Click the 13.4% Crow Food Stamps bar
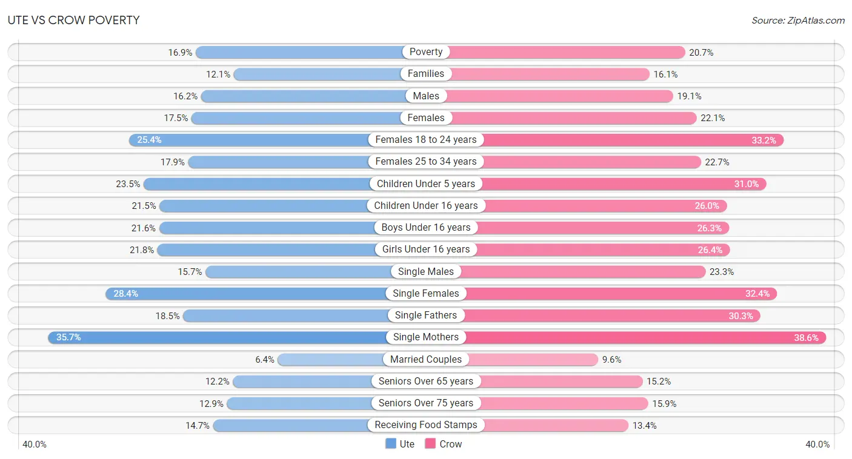The width and height of the screenshot is (852, 459). pyautogui.click(x=527, y=425)
